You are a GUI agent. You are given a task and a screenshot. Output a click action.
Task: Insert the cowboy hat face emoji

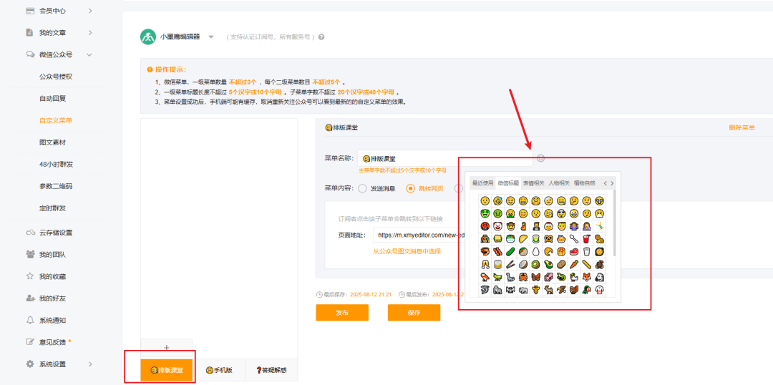[x=510, y=226]
